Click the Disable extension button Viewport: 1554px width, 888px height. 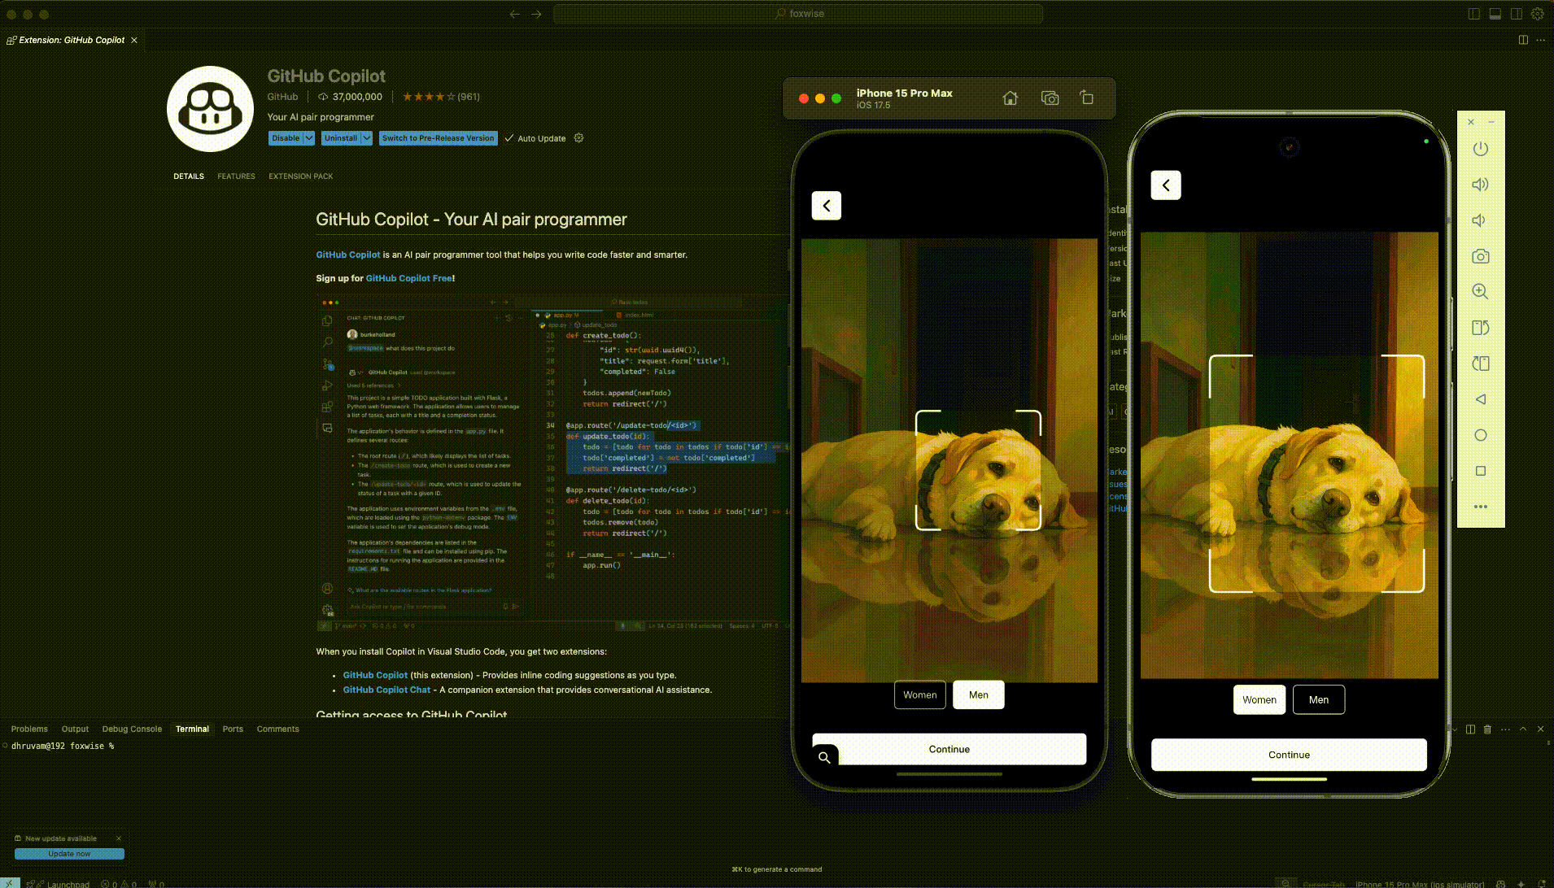[x=286, y=138]
